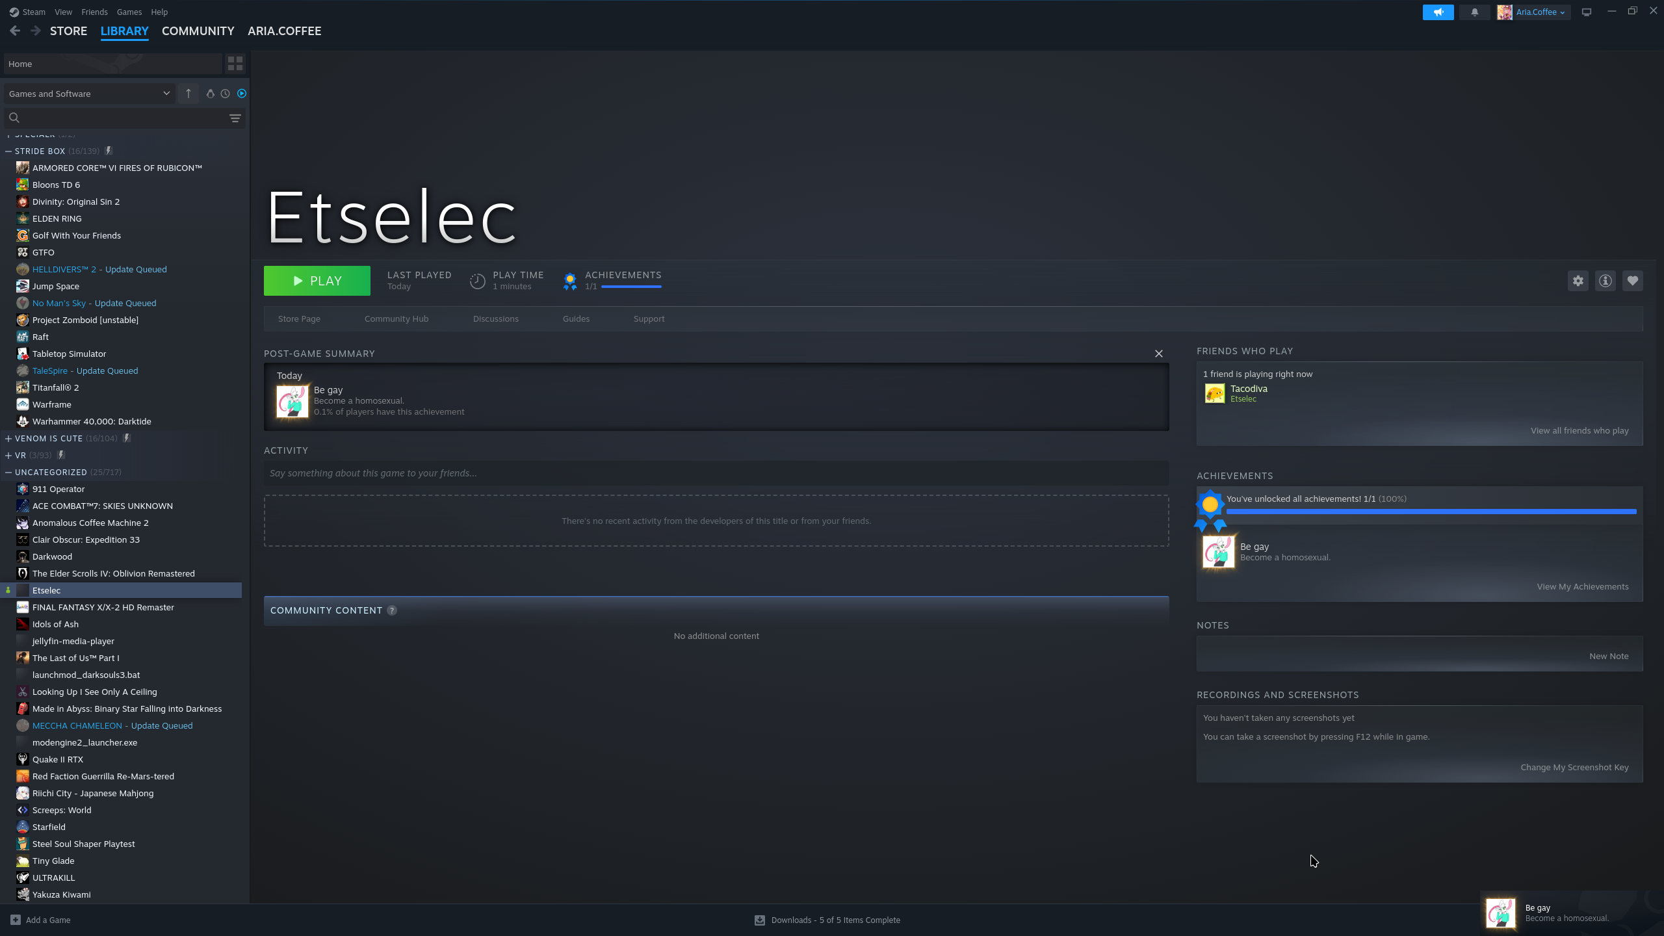Switch to the COMMUNITY tab

(x=198, y=31)
